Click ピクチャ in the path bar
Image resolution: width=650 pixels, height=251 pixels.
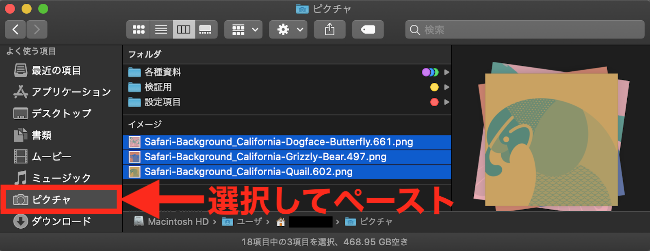[369, 222]
